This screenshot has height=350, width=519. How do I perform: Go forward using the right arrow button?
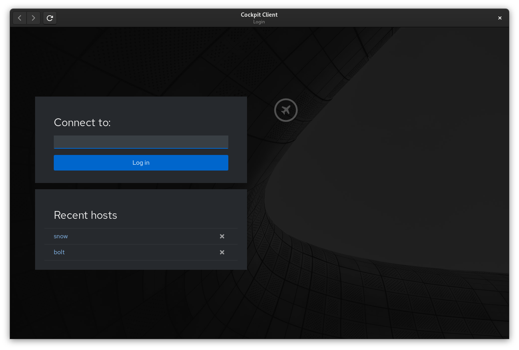[x=34, y=18]
